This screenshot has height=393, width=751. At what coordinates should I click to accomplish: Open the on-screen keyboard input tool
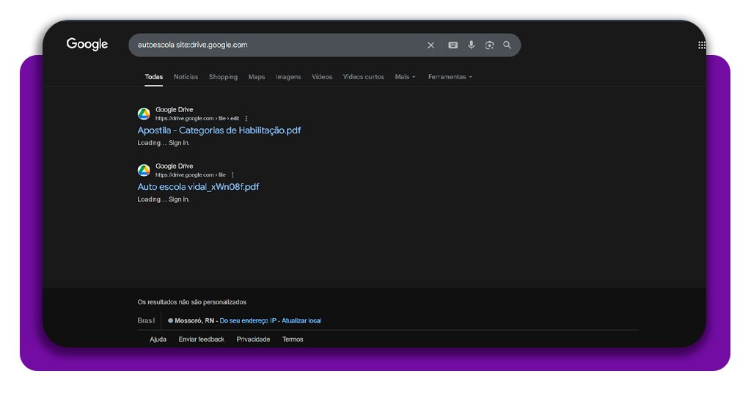point(453,45)
